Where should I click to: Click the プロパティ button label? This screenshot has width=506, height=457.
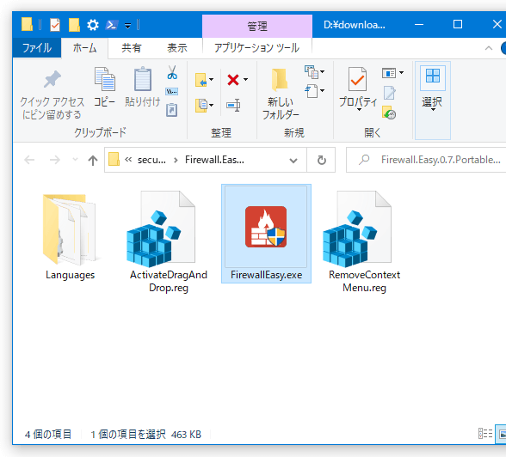click(x=358, y=101)
